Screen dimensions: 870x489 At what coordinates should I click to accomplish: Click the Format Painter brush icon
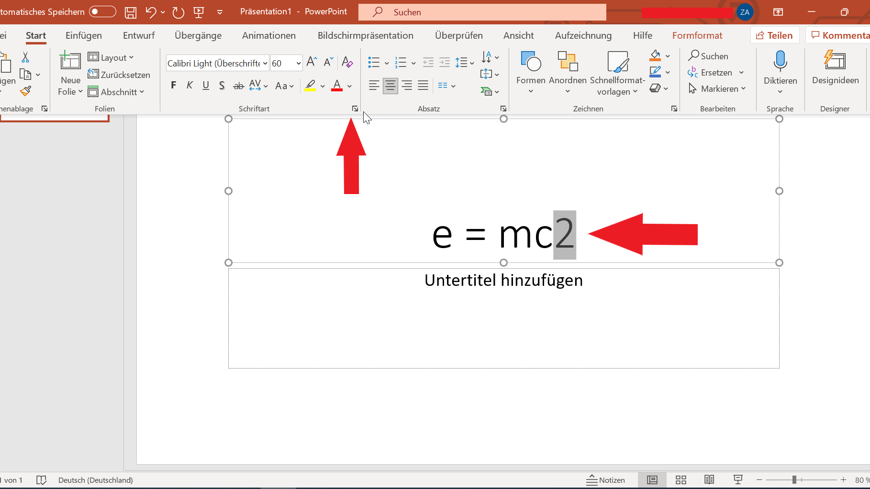(x=26, y=91)
